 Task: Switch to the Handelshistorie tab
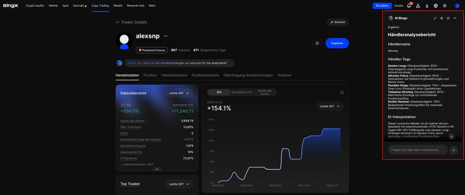(x=174, y=75)
